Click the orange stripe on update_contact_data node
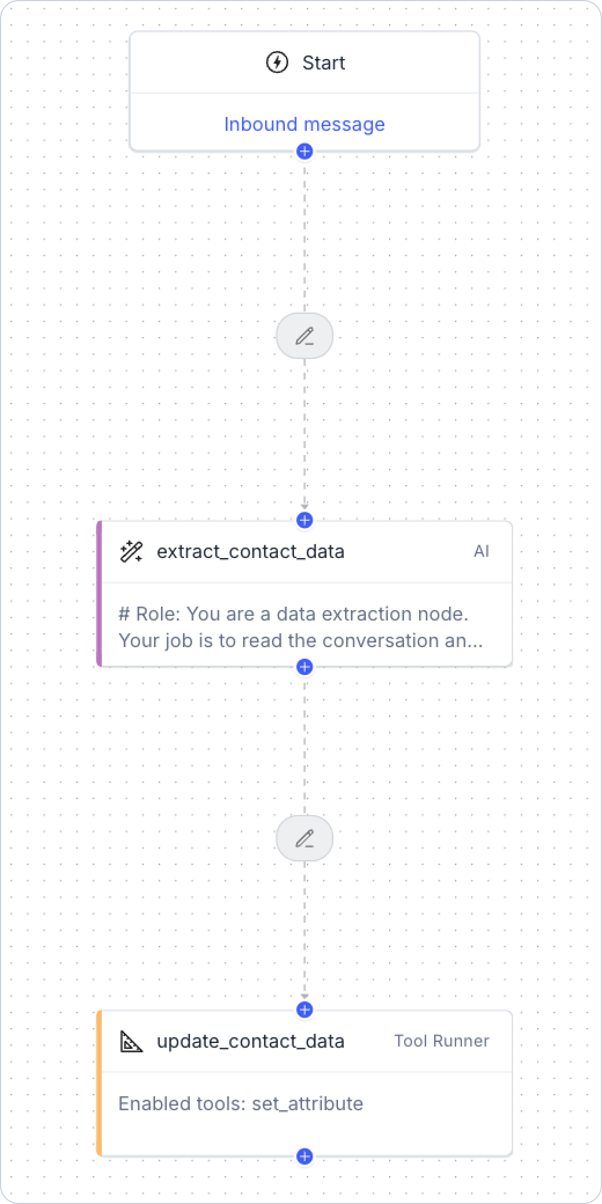Image resolution: width=602 pixels, height=1204 pixels. (99, 1083)
